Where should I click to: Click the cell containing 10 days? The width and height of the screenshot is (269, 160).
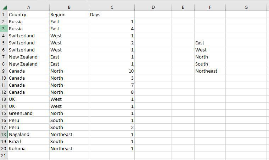[x=112, y=71]
